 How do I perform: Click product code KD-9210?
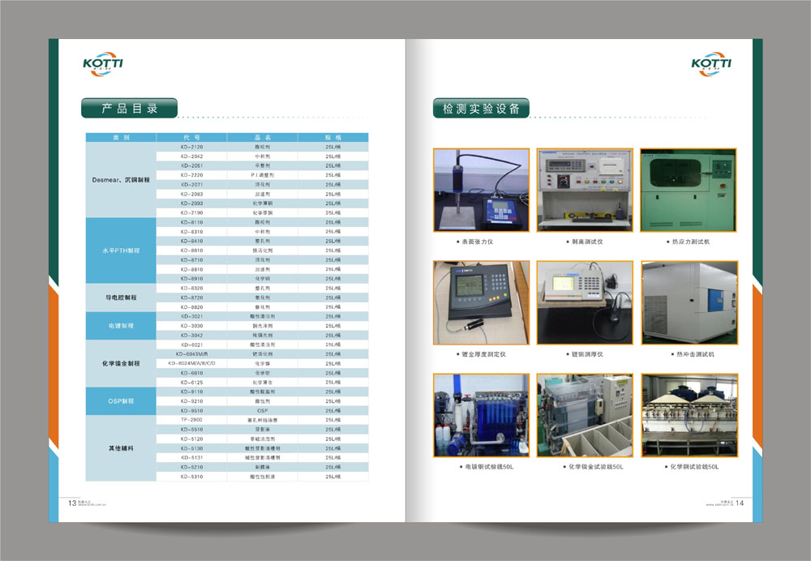coord(192,400)
